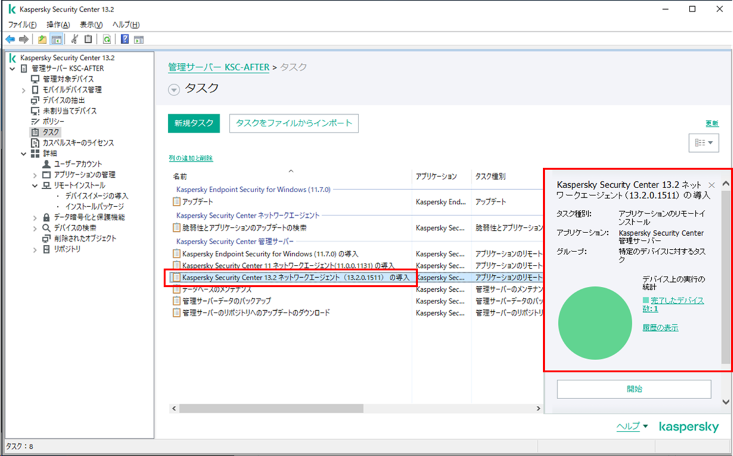Select the Kaspersky Security Center 11 ネットワークエージェント row

[356, 266]
